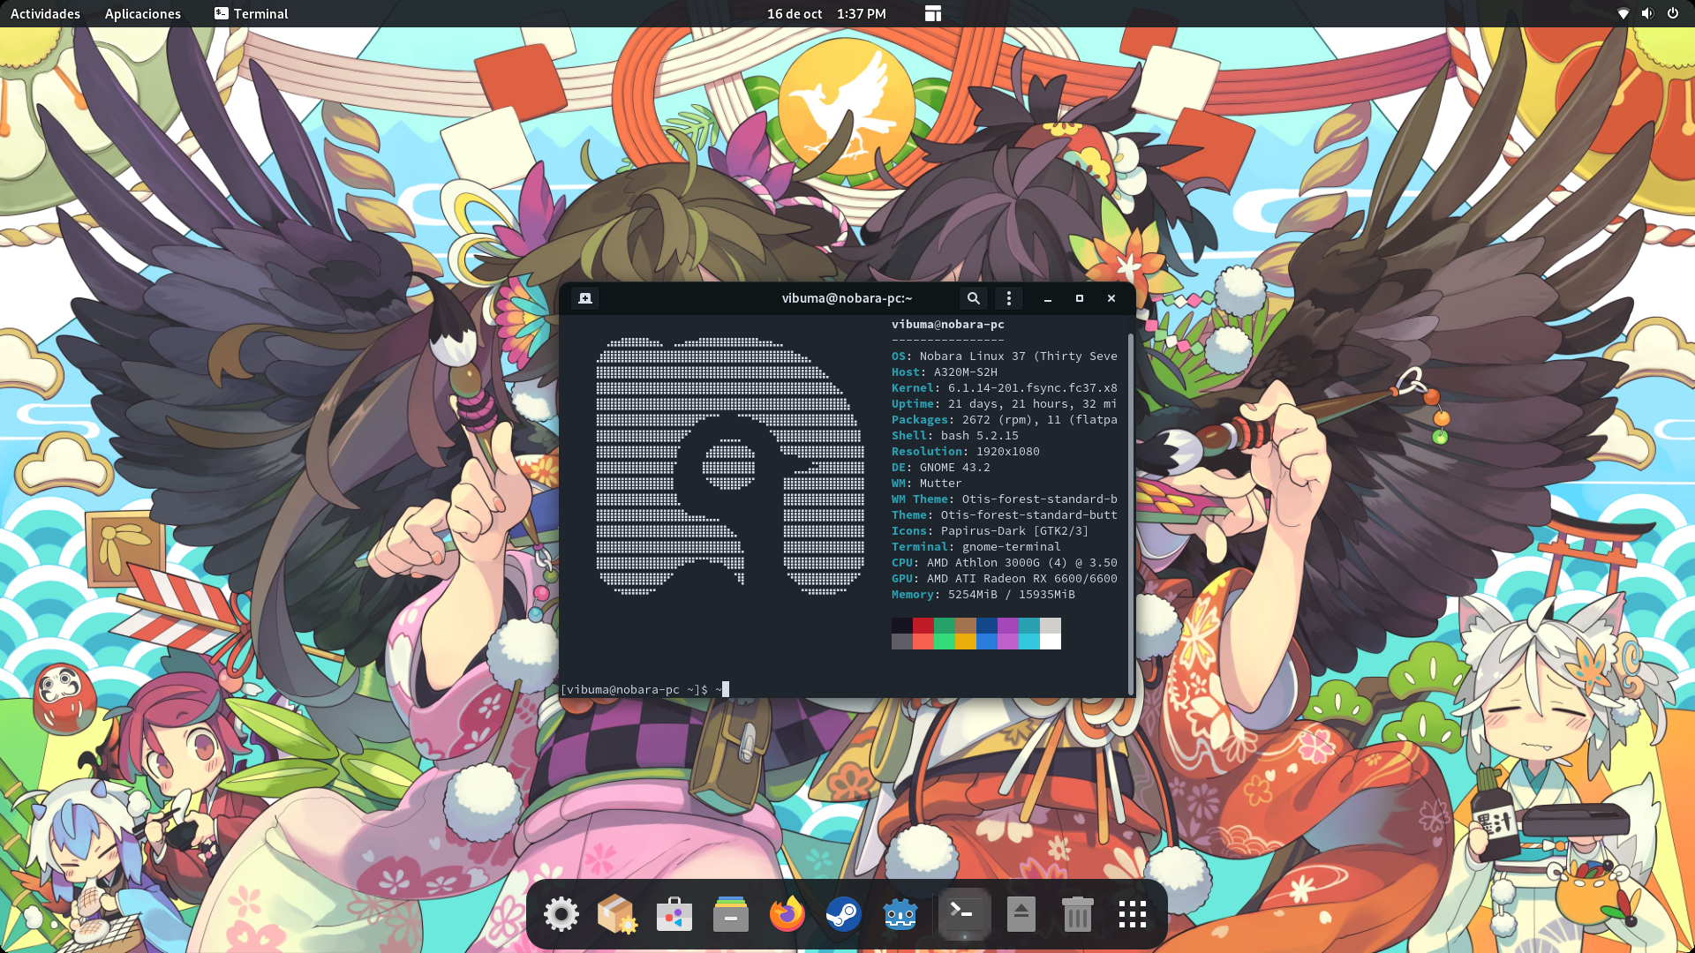Open Steam from the dock
The image size is (1695, 953).
pyautogui.click(x=844, y=913)
